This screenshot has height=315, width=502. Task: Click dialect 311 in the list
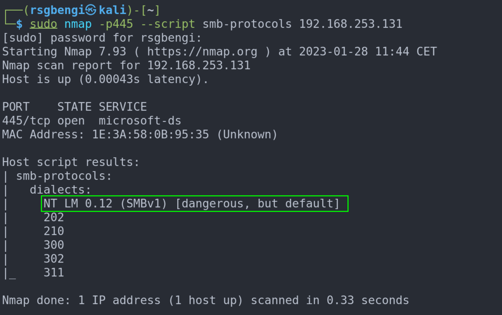[x=54, y=273]
